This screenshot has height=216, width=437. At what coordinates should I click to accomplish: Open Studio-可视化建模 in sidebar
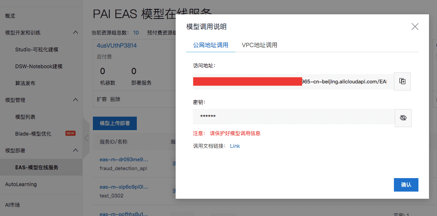pyautogui.click(x=37, y=49)
